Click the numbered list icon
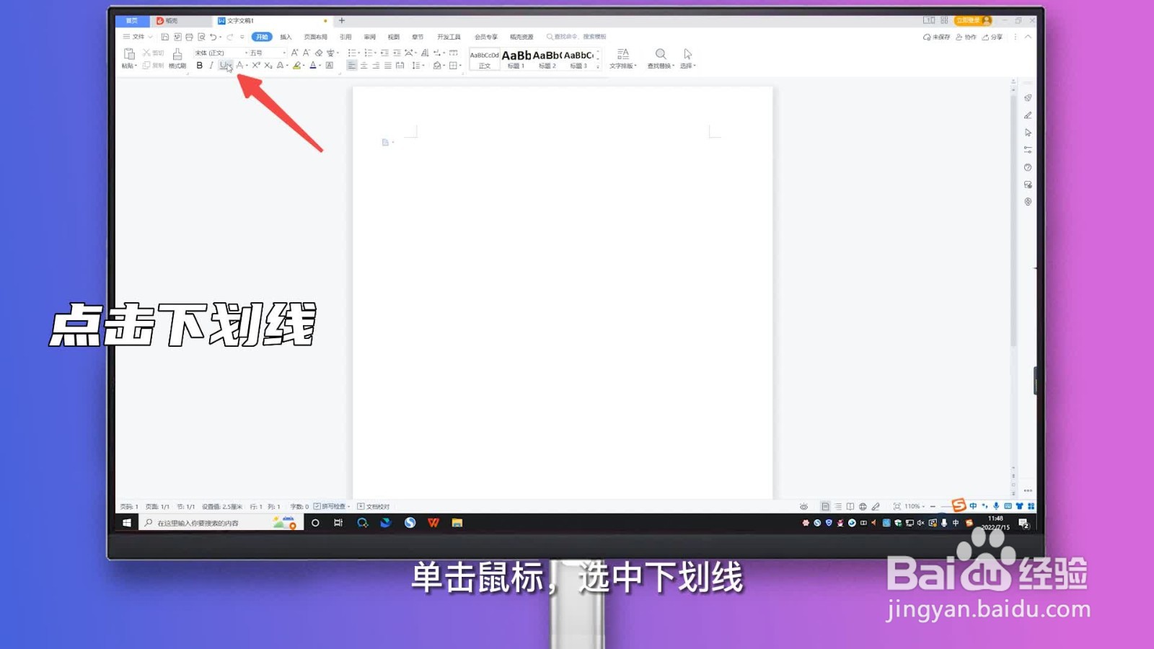 point(368,53)
